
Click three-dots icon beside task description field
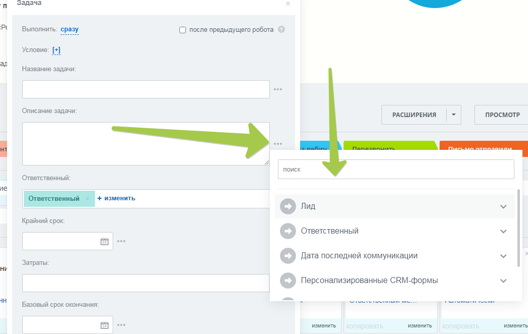click(278, 144)
